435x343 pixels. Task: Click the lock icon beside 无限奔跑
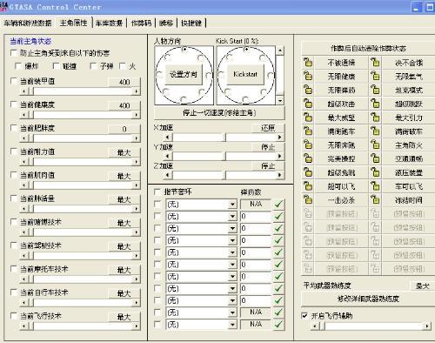click(x=308, y=145)
